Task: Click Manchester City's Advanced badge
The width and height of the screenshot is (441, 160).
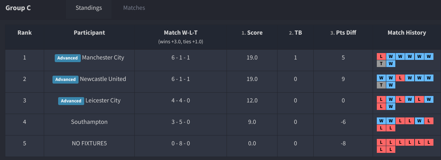Action: coord(68,58)
